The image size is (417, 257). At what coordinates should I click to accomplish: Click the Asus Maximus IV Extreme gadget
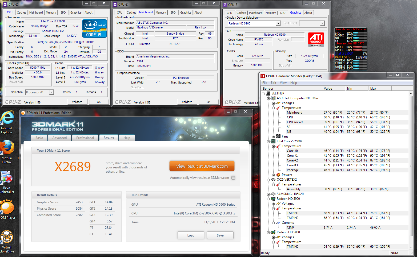pyautogui.click(x=351, y=49)
